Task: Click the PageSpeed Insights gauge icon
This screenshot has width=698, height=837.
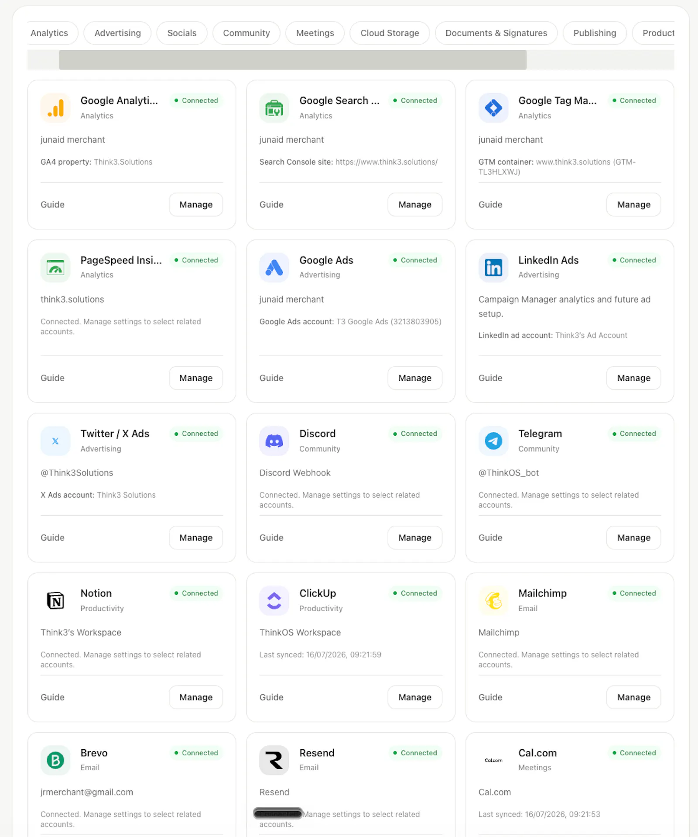Action: (x=55, y=267)
